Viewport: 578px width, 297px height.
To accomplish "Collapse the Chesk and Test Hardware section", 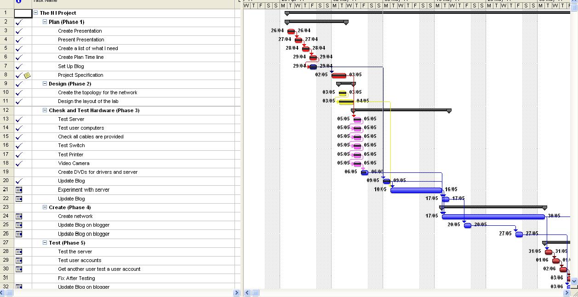I will [44, 110].
